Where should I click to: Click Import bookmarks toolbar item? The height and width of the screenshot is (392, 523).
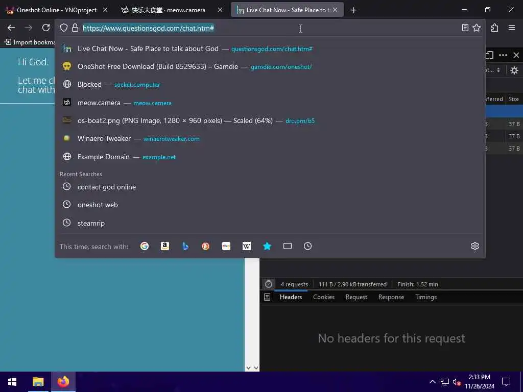(29, 42)
